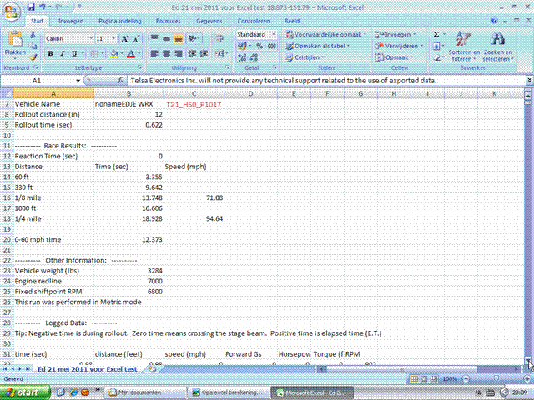Align text left in the cell

[154, 53]
